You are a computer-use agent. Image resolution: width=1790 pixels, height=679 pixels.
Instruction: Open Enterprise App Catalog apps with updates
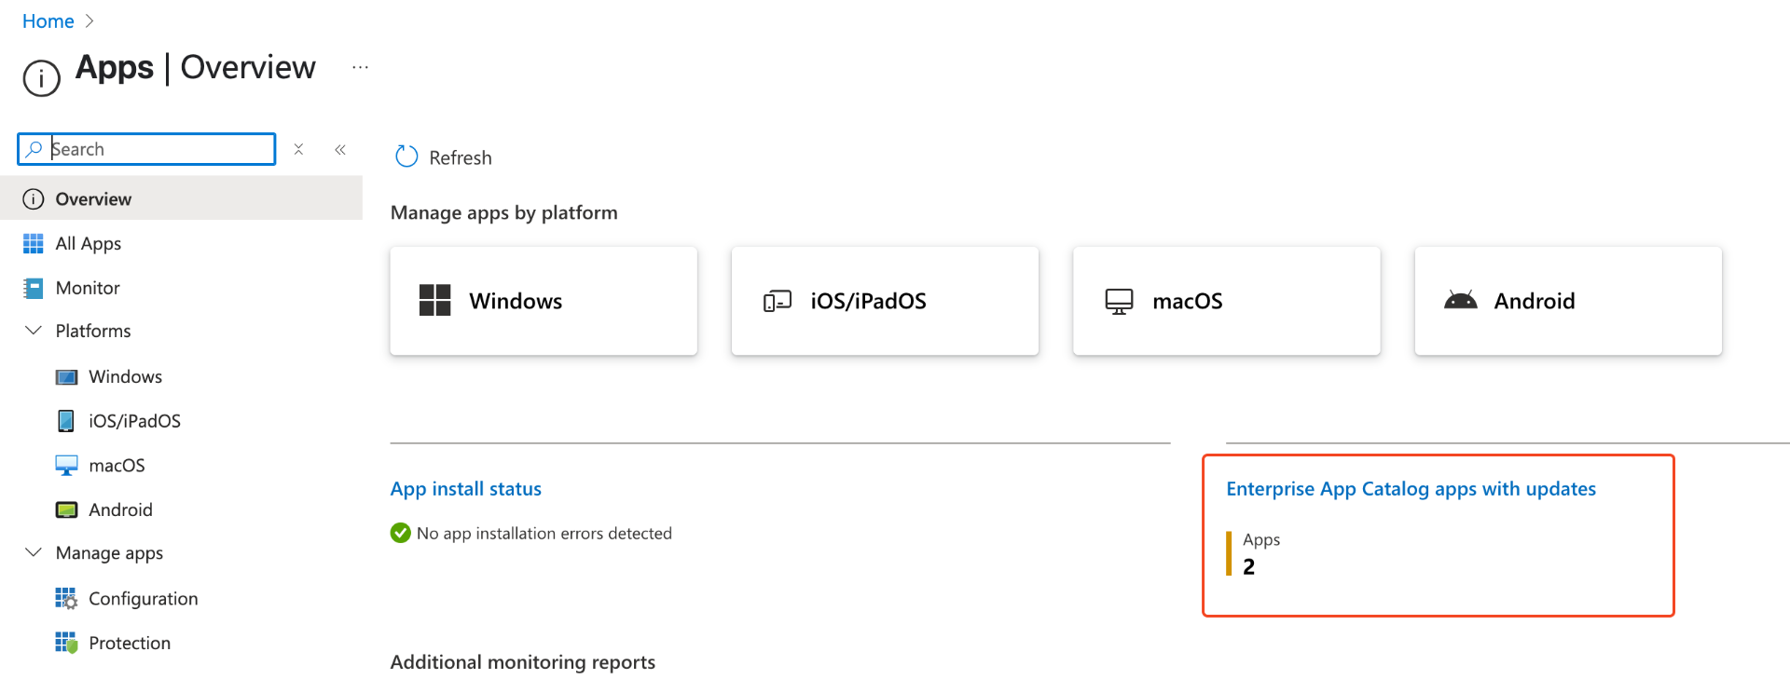1411,489
